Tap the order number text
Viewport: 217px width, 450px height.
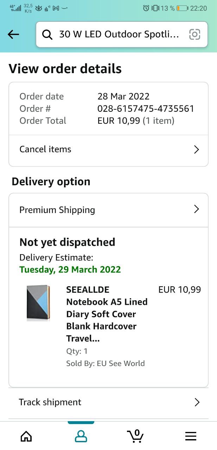[146, 109]
